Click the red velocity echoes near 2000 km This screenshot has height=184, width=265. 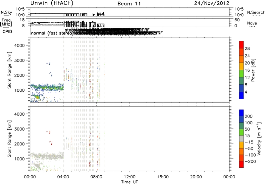51,143
